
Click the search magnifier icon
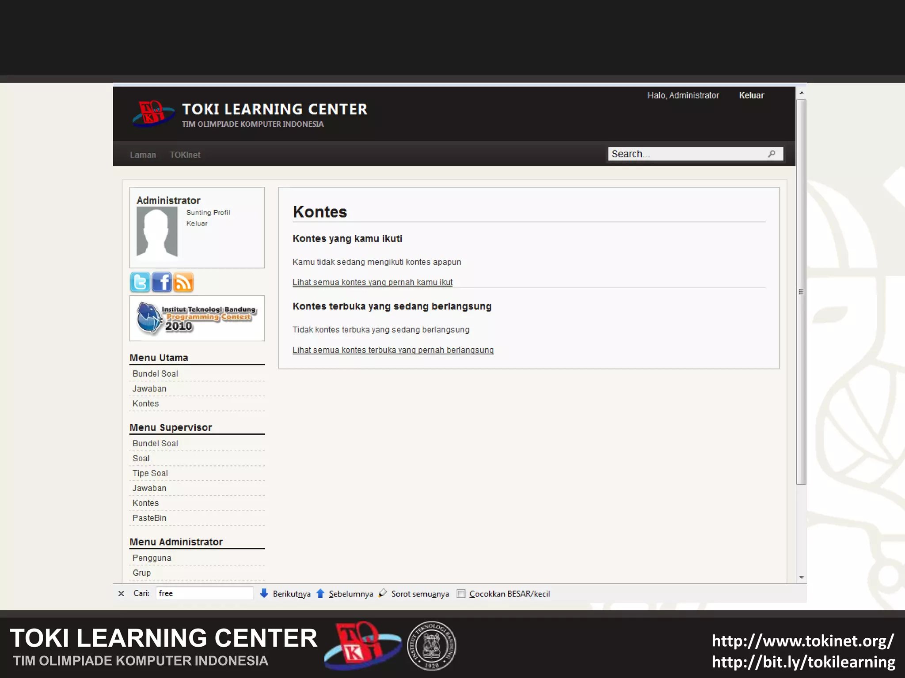[772, 154]
